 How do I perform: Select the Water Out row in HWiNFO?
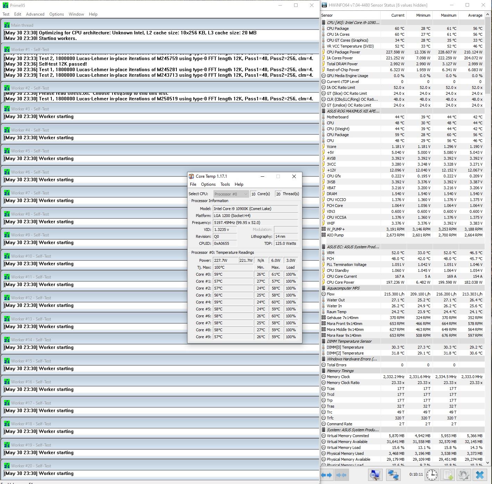(x=402, y=300)
